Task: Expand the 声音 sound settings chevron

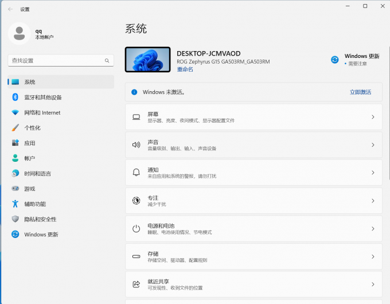Action: [372, 145]
